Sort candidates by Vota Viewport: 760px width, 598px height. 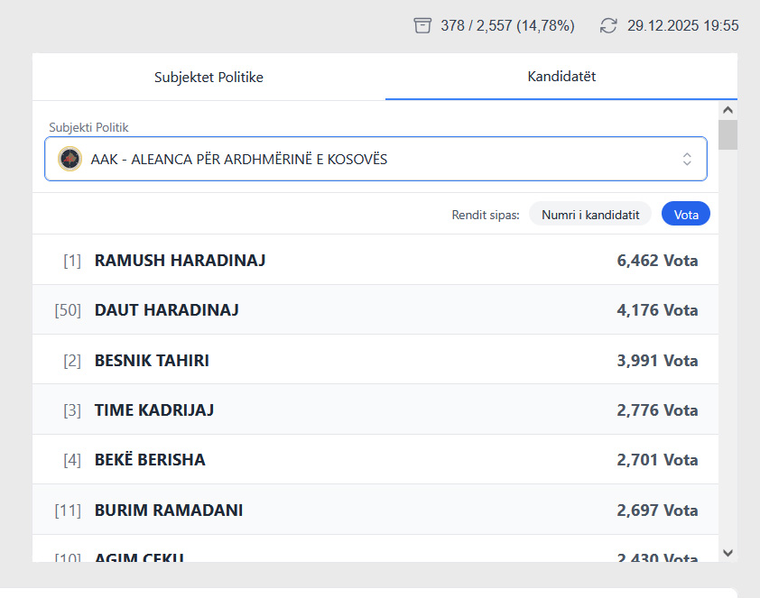[x=686, y=215]
